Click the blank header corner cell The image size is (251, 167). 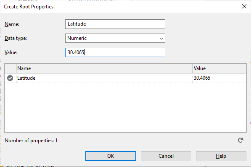10,68
